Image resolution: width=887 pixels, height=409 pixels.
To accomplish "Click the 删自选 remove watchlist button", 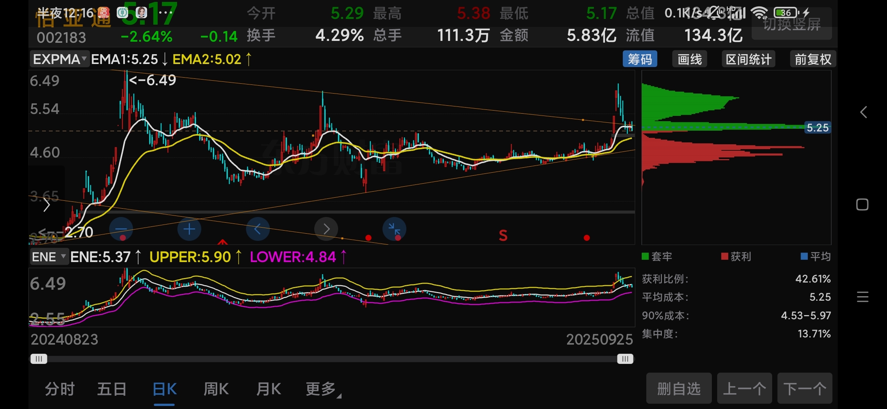I will [679, 389].
